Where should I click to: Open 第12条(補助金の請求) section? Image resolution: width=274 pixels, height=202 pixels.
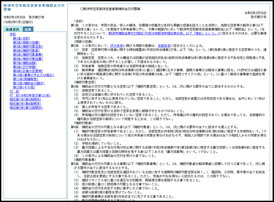[x=29, y=83]
